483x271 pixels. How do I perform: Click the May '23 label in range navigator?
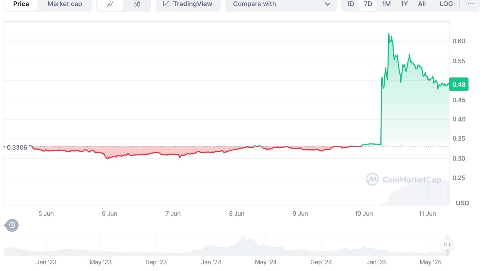point(101,262)
